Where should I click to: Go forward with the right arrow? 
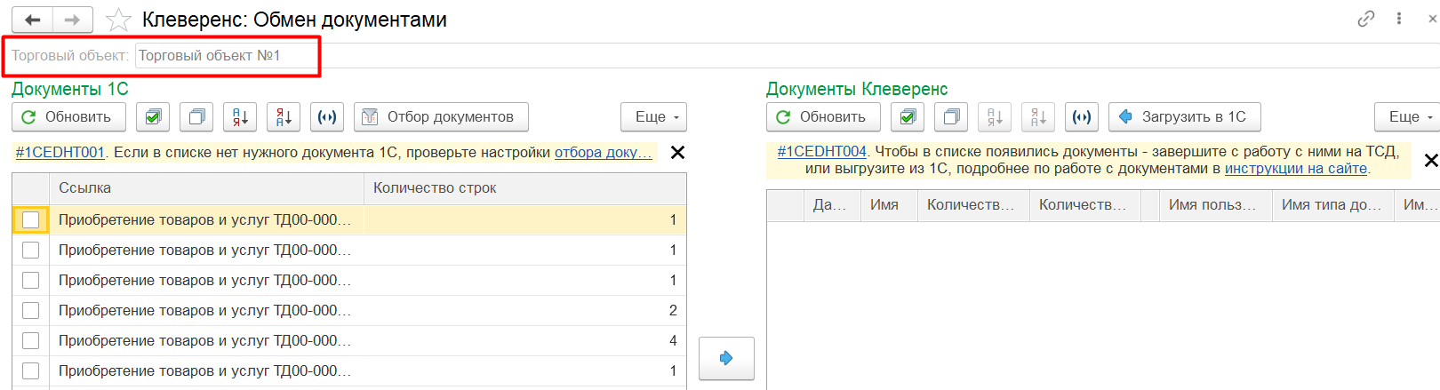click(x=73, y=20)
